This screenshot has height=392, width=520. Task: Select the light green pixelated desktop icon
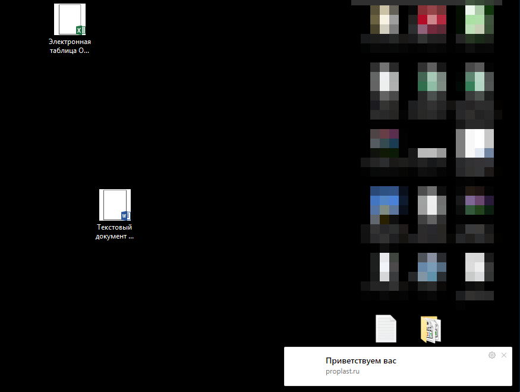479,20
